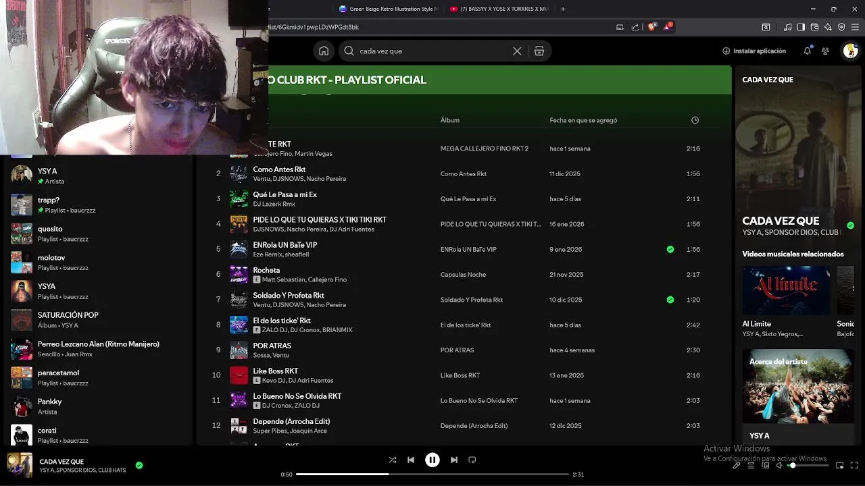The height and width of the screenshot is (486, 865).
Task: Toggle repeat mode
Action: (x=472, y=460)
